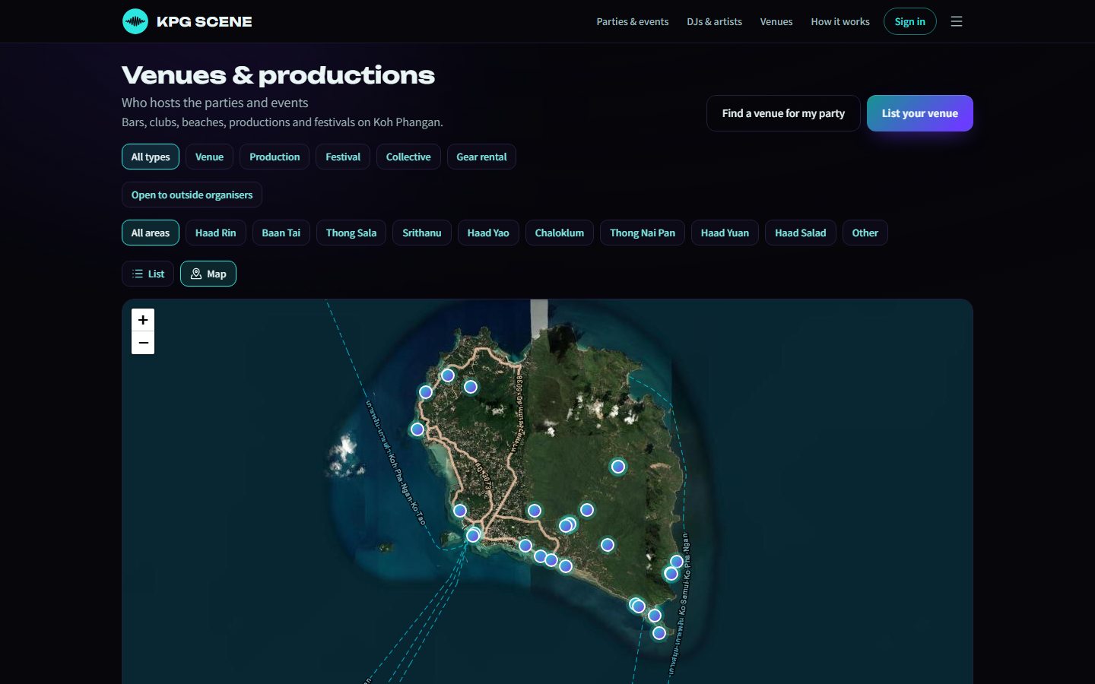Click the KPG Scene waveform logo icon

(x=135, y=21)
